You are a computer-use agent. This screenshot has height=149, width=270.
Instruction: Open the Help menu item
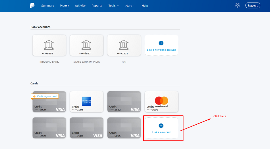[145, 6]
